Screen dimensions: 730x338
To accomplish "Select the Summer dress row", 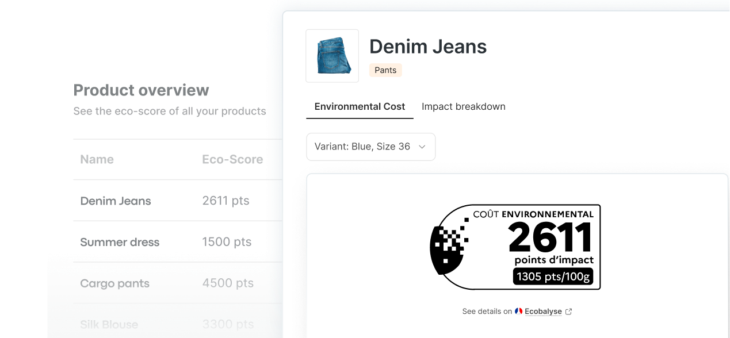I will (x=178, y=242).
